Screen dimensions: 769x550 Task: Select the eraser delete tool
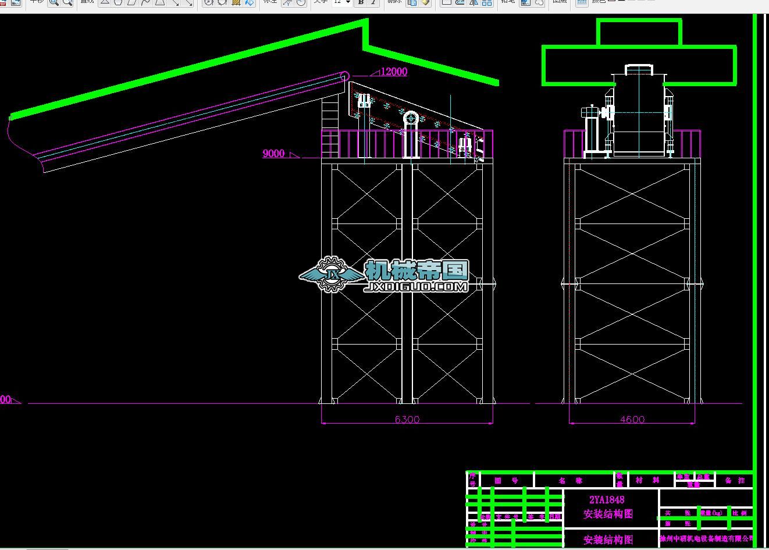(x=426, y=2)
